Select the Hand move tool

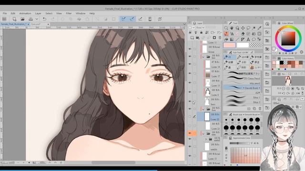(x=232, y=28)
